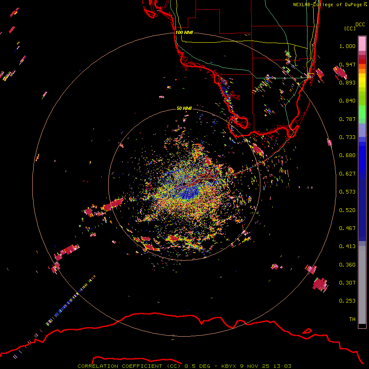Click the 0.733 scale value
Viewport: 369px width, 369px height.
[x=347, y=137]
